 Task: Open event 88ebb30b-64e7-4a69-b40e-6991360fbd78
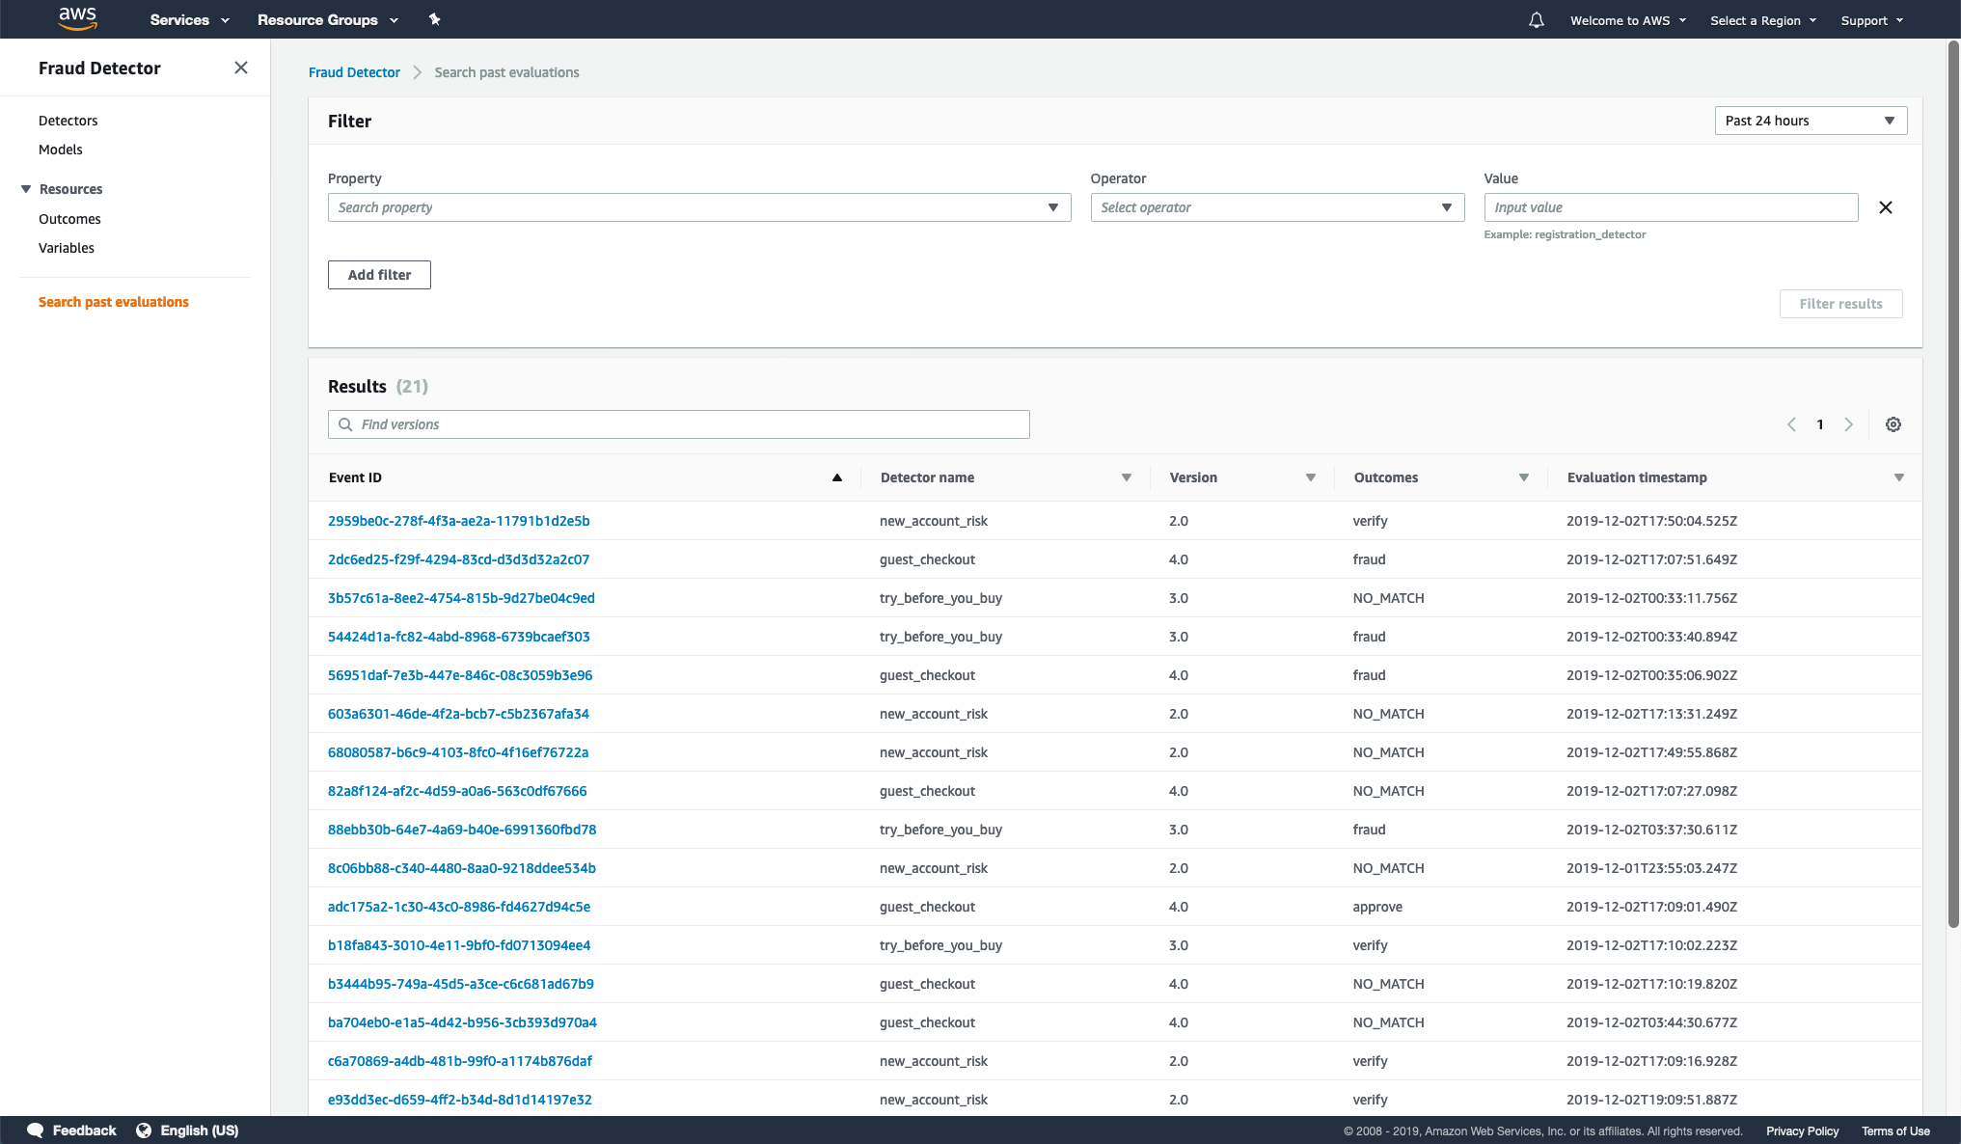(462, 830)
